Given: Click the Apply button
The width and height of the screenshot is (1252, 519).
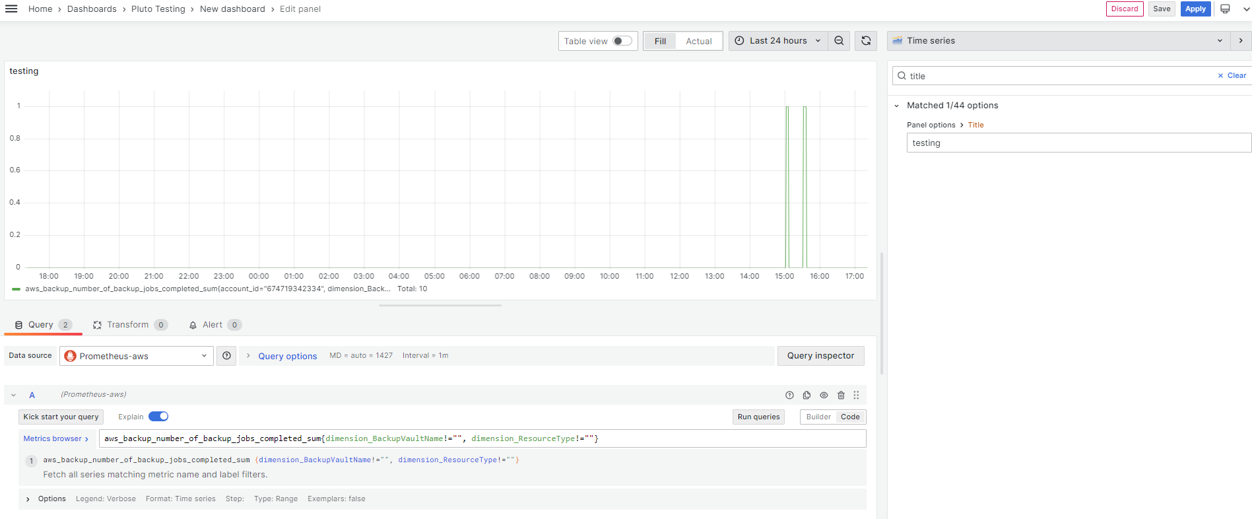Looking at the screenshot, I should pos(1195,9).
